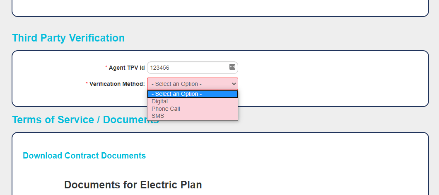439x195 pixels.
Task: Open the Download Contract Documents link
Action: coord(84,156)
